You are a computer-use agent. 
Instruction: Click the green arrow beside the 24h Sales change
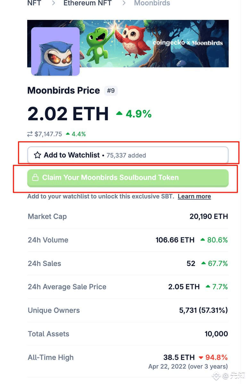[203, 263]
